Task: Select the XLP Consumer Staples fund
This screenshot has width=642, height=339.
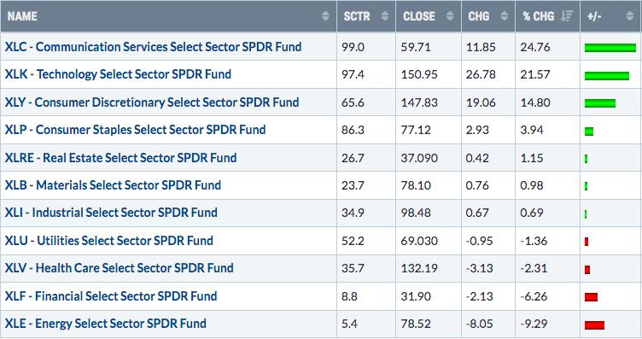Action: 135,130
